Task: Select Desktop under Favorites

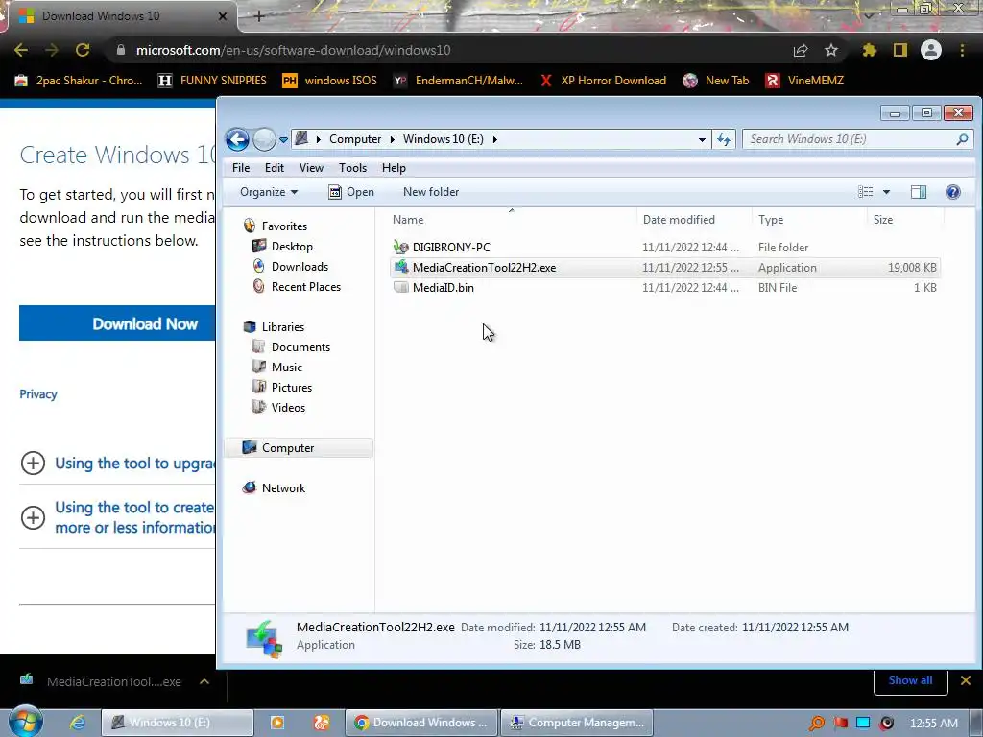Action: (x=292, y=247)
